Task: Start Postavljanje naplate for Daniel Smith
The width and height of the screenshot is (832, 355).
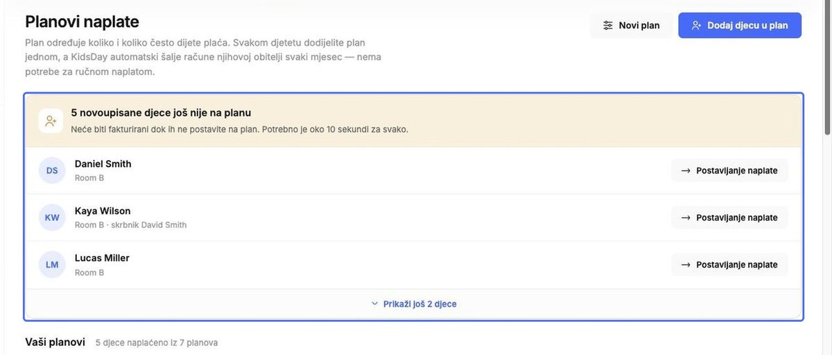Action: 729,171
